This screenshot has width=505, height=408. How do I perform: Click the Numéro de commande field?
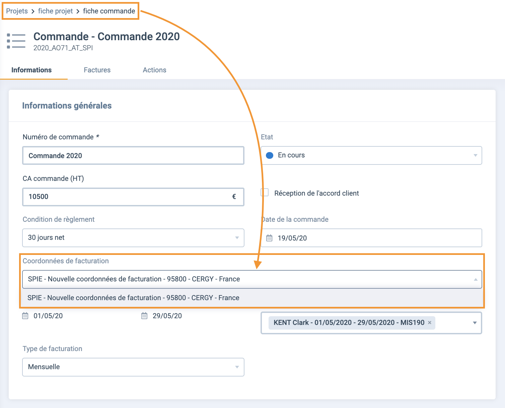133,156
